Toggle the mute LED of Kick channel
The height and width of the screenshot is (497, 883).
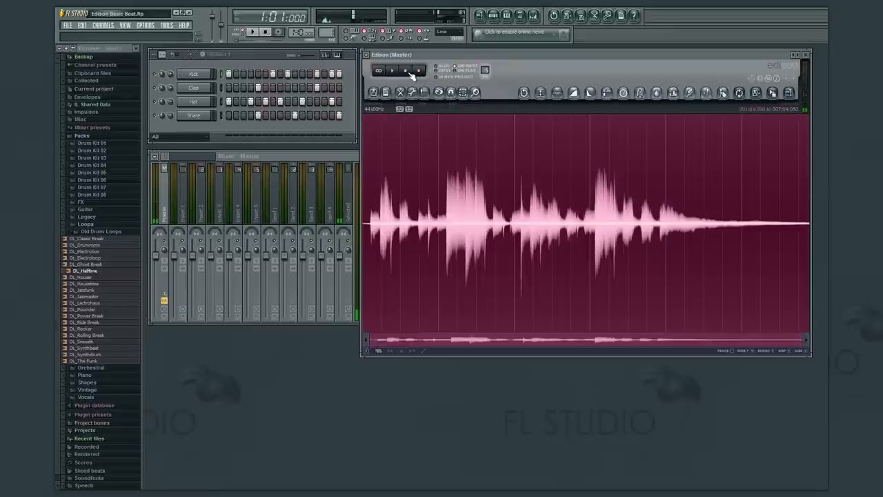coord(154,74)
